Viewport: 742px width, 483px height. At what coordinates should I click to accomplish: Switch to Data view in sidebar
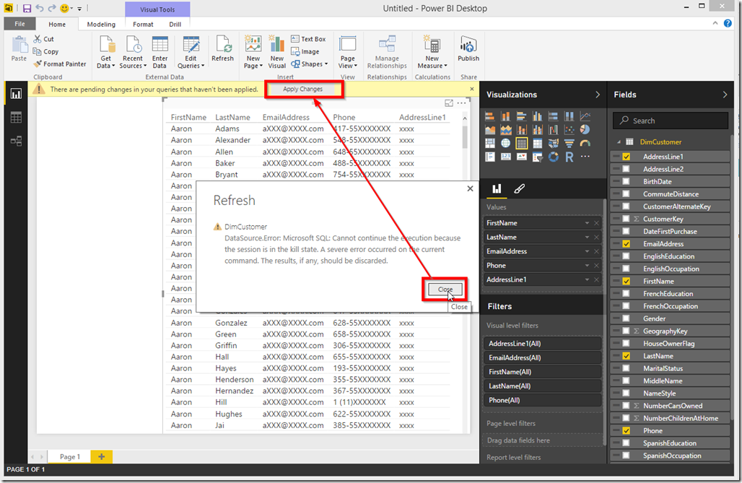point(16,118)
